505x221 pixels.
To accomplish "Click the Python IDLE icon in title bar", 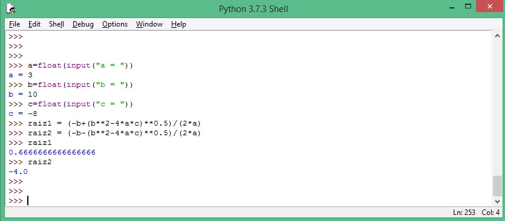I will click(11, 8).
